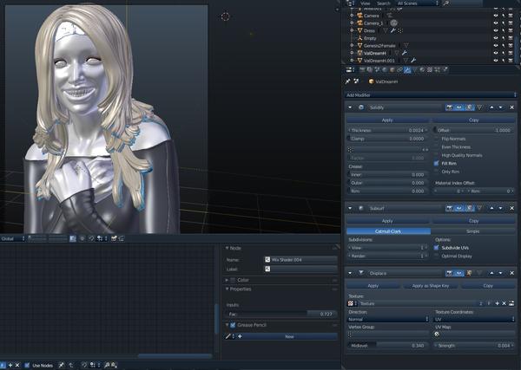
Task: Click Apply as Shape Key button
Action: tap(430, 285)
